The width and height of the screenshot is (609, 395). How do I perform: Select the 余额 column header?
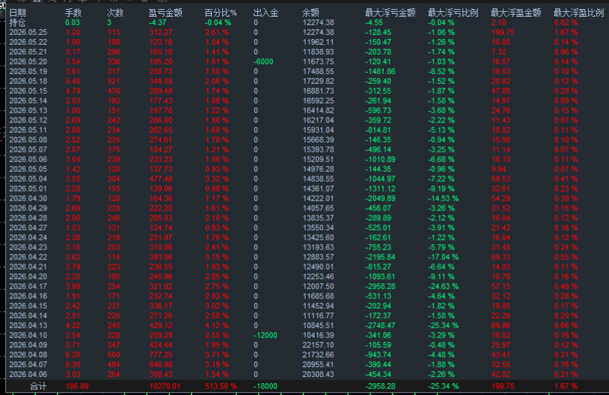tap(310, 13)
